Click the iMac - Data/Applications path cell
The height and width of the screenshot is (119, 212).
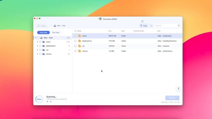(x=167, y=41)
